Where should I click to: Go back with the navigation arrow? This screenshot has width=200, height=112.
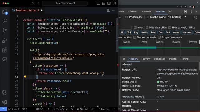pos(33,3)
